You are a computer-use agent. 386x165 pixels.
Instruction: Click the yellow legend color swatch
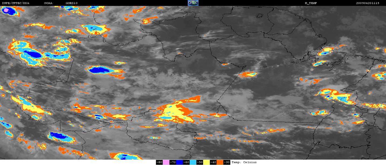pos(206,162)
